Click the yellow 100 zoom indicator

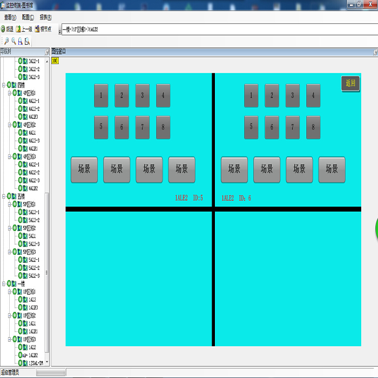tap(55, 60)
